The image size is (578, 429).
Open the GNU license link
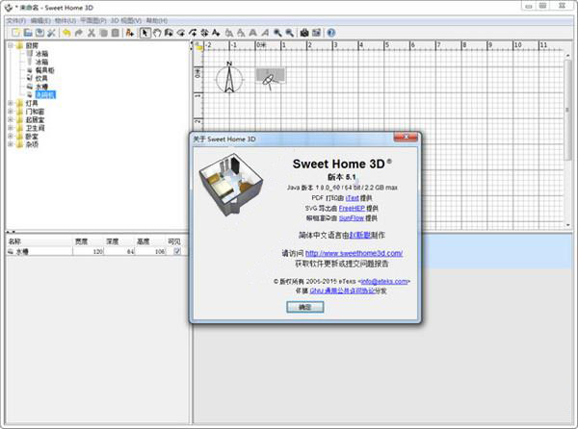point(342,291)
